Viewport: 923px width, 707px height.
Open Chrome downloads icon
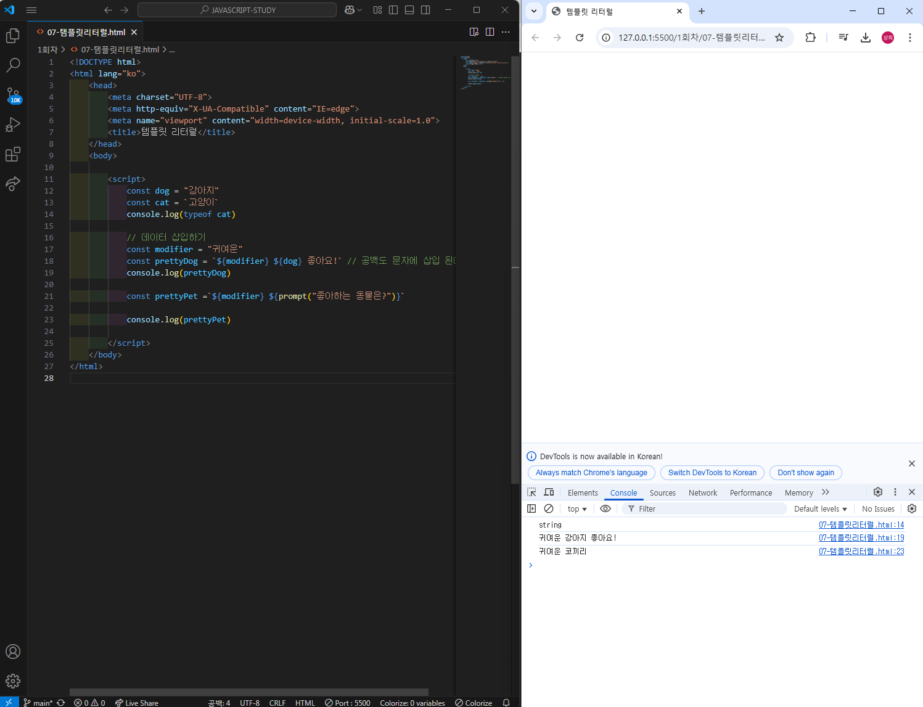[866, 38]
